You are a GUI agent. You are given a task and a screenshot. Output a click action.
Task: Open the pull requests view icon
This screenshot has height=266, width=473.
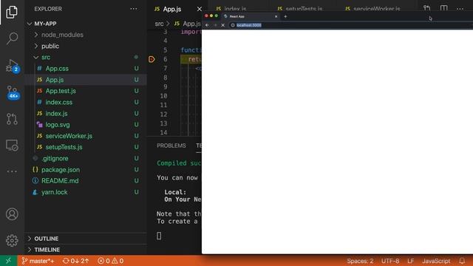click(x=12, y=119)
